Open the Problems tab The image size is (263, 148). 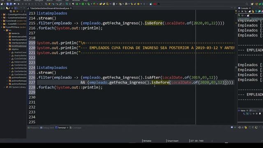(33, 128)
